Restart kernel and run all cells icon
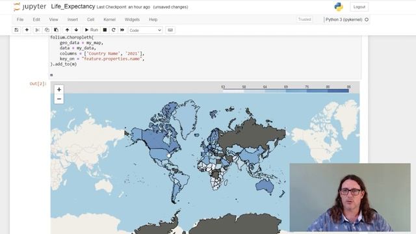 click(x=122, y=30)
